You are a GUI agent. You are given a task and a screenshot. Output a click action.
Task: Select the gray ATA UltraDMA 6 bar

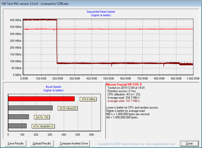click(18, 126)
